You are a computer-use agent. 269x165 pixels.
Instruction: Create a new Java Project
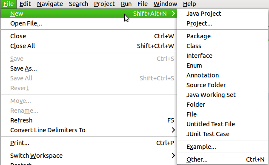pos(222,14)
